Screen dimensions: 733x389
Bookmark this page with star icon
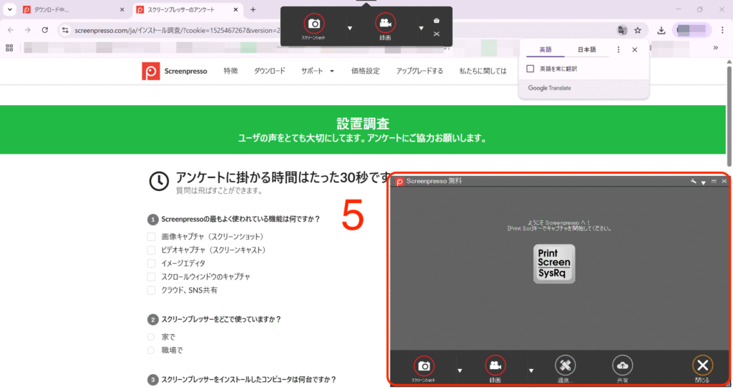click(638, 30)
